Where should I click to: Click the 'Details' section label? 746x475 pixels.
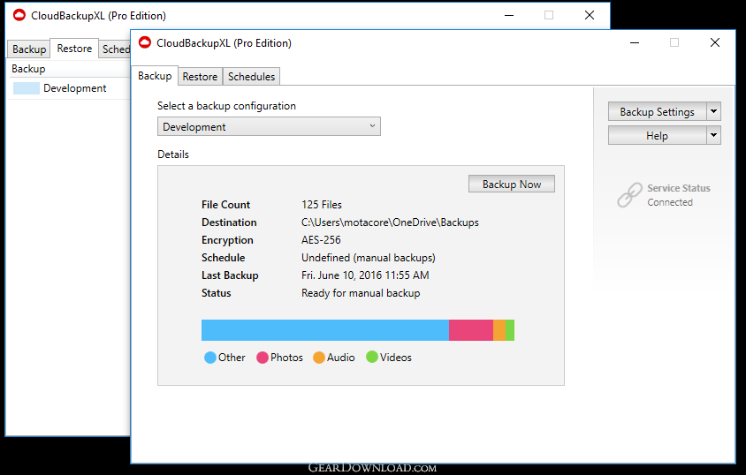tap(173, 155)
